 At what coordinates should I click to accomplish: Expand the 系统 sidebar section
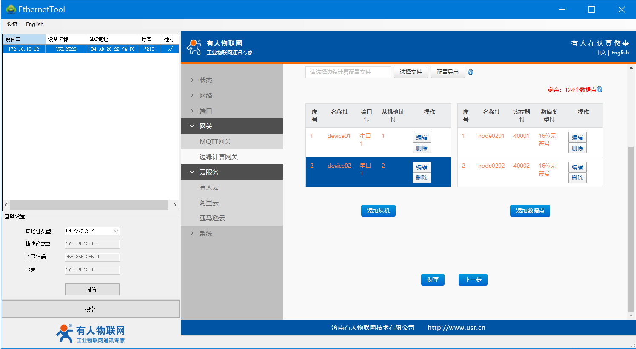[x=206, y=234]
